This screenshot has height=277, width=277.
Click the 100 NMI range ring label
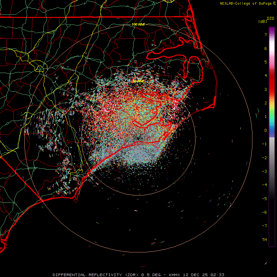pyautogui.click(x=138, y=24)
